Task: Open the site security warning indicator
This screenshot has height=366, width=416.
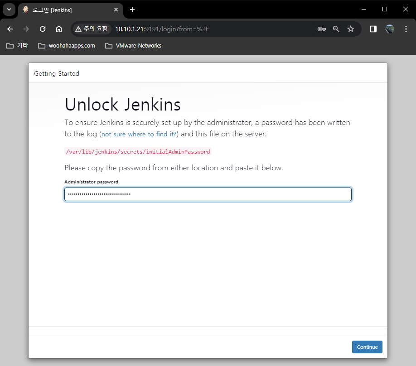Action: (x=92, y=29)
